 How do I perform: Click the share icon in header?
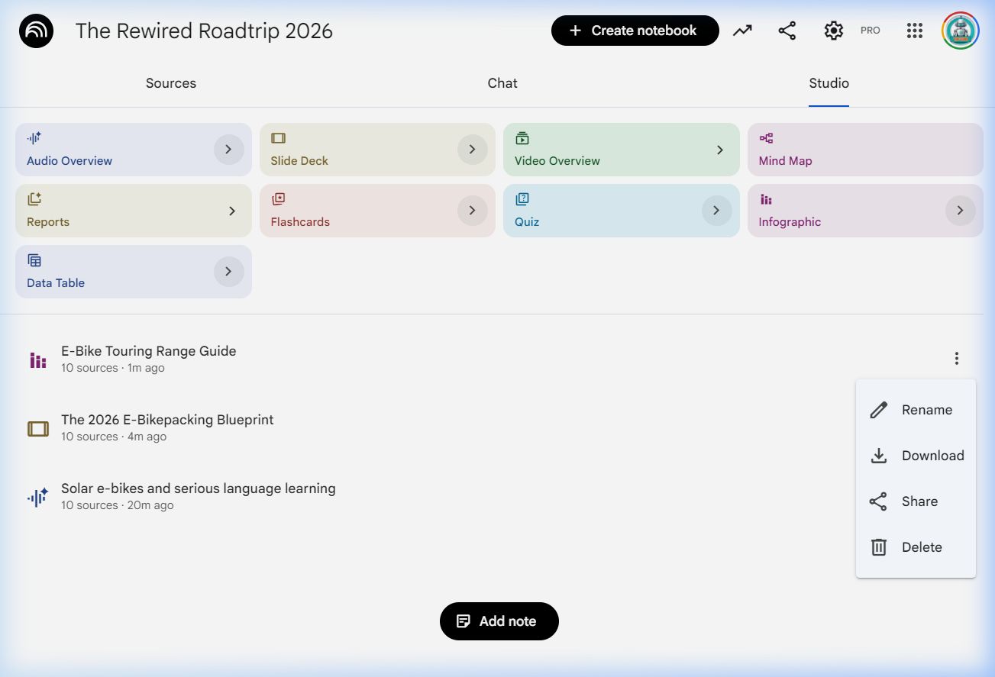click(x=787, y=31)
